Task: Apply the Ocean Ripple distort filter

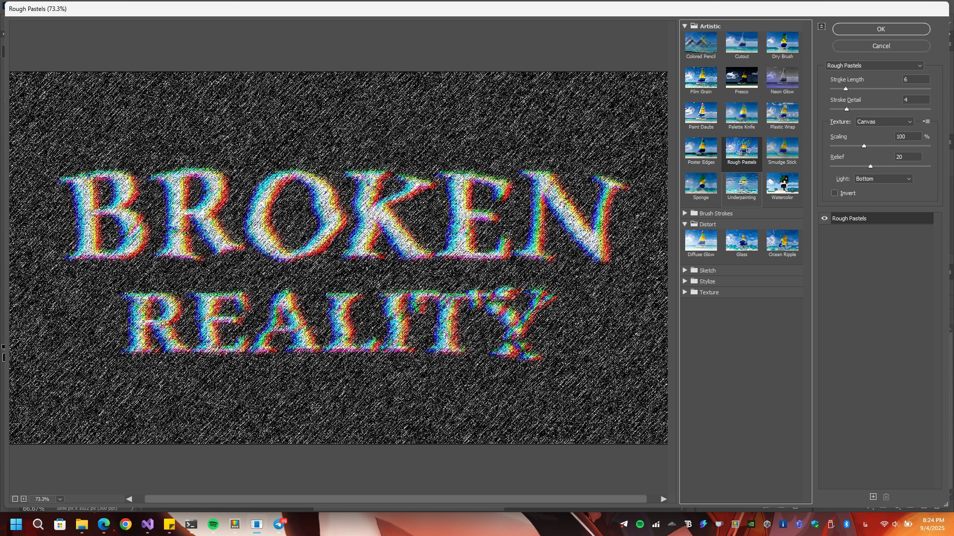Action: click(782, 241)
